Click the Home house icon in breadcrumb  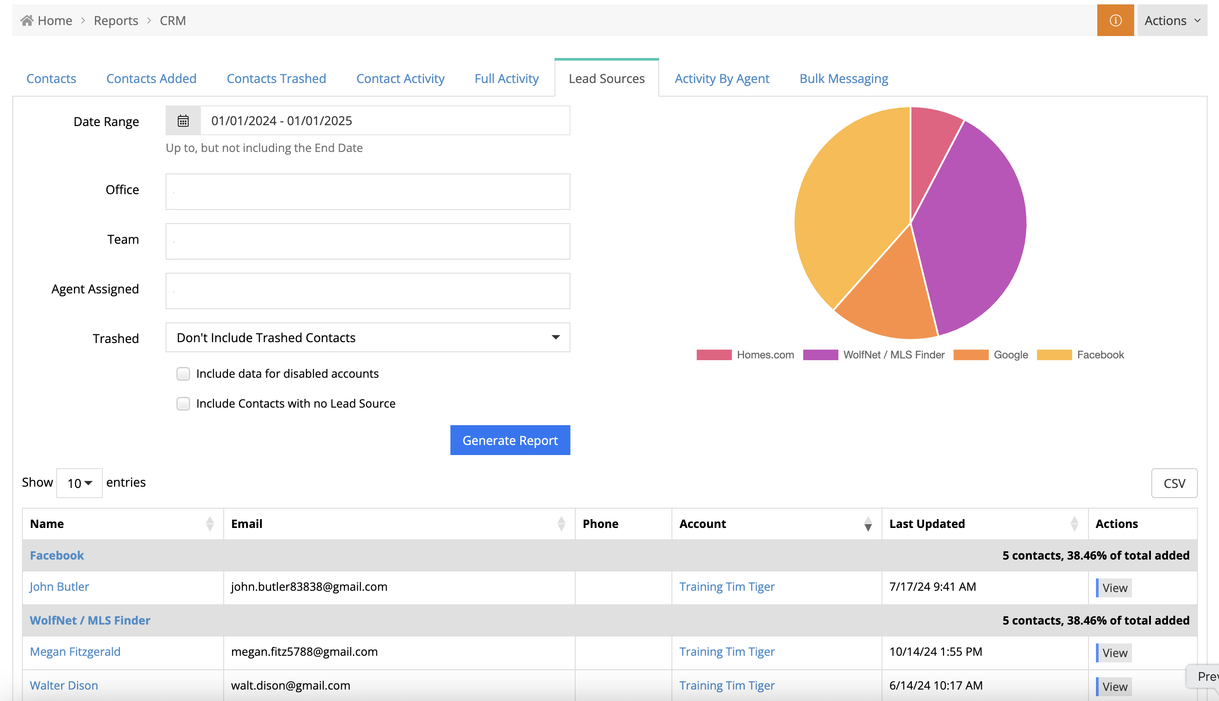click(x=27, y=20)
